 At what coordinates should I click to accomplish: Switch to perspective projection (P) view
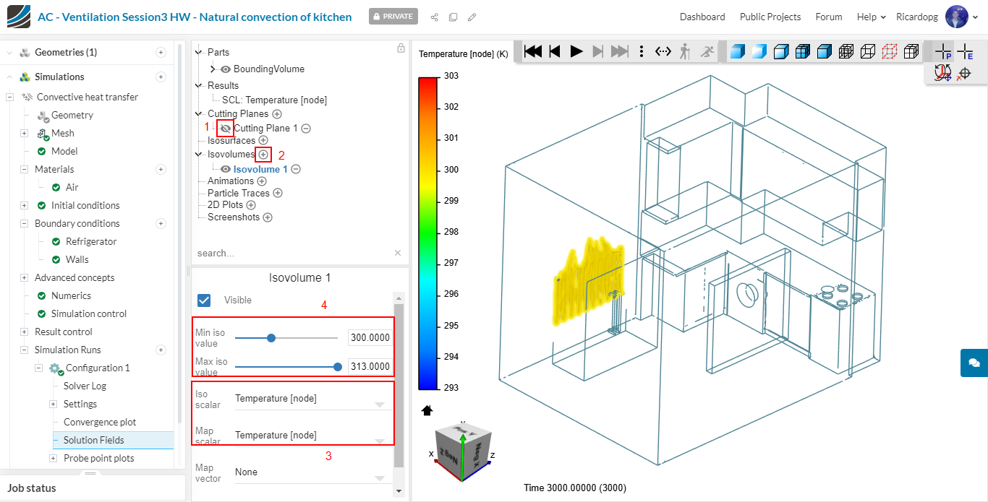(x=943, y=51)
